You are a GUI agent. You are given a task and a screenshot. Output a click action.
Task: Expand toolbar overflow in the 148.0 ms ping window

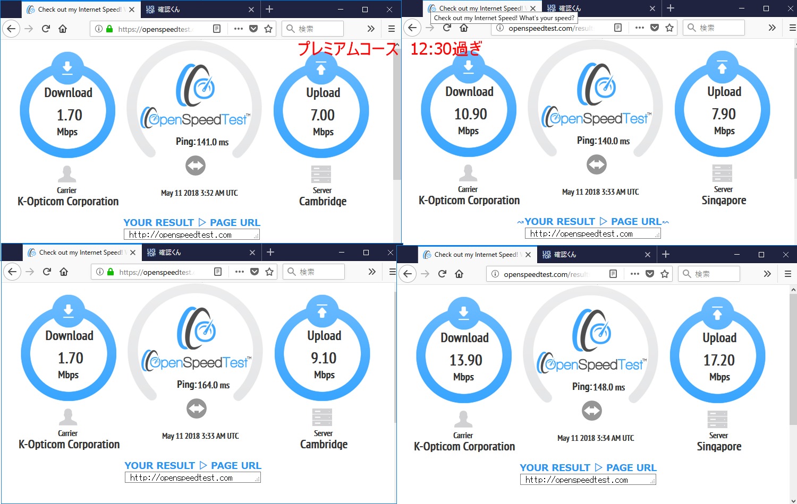[767, 274]
